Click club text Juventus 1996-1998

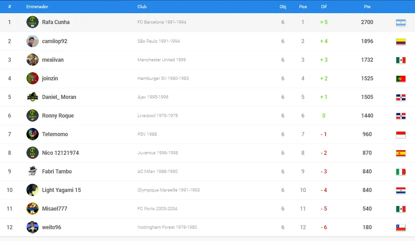click(x=158, y=152)
